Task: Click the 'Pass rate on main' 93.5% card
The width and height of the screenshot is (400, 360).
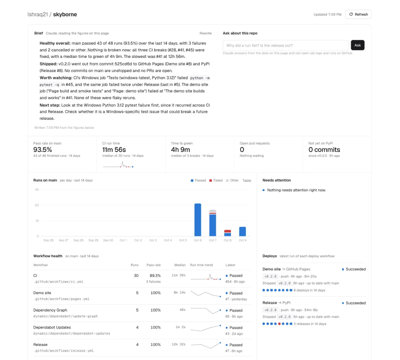Action: (x=62, y=154)
